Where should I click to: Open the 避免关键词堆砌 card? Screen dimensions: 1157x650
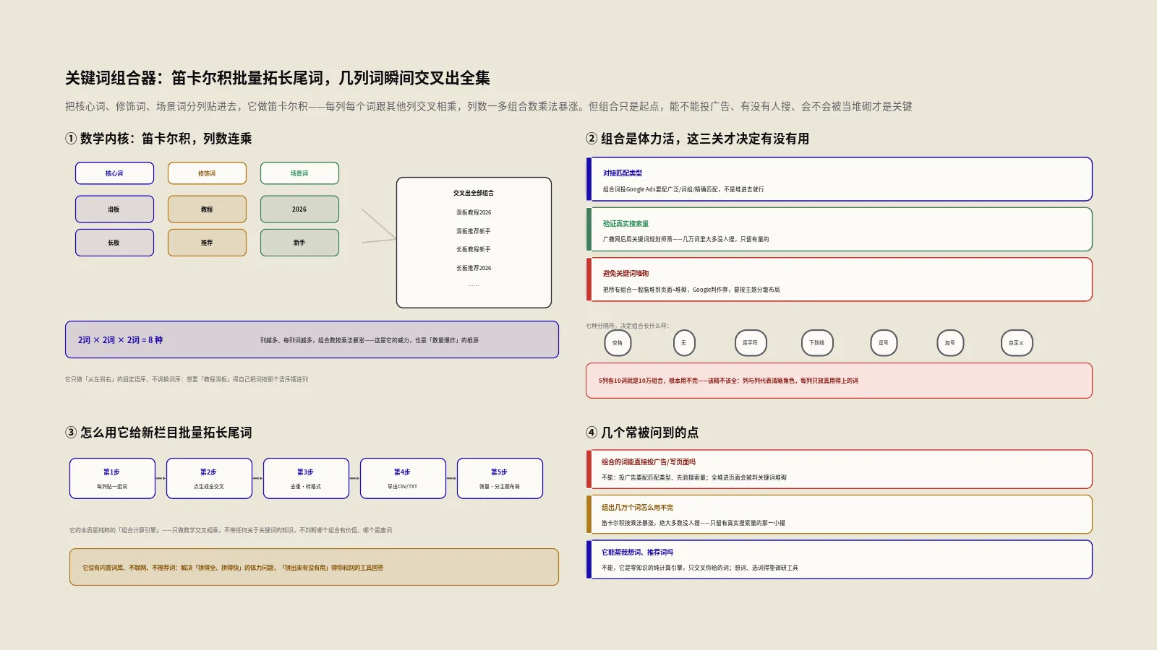click(839, 279)
